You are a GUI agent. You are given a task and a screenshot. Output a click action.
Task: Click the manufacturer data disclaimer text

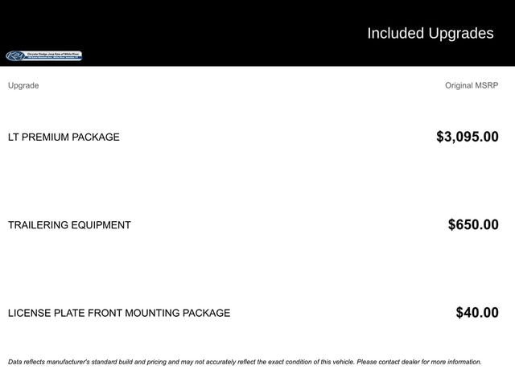pos(245,362)
